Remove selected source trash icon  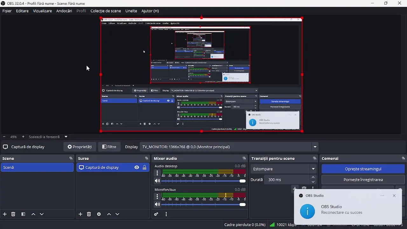[x=89, y=214]
